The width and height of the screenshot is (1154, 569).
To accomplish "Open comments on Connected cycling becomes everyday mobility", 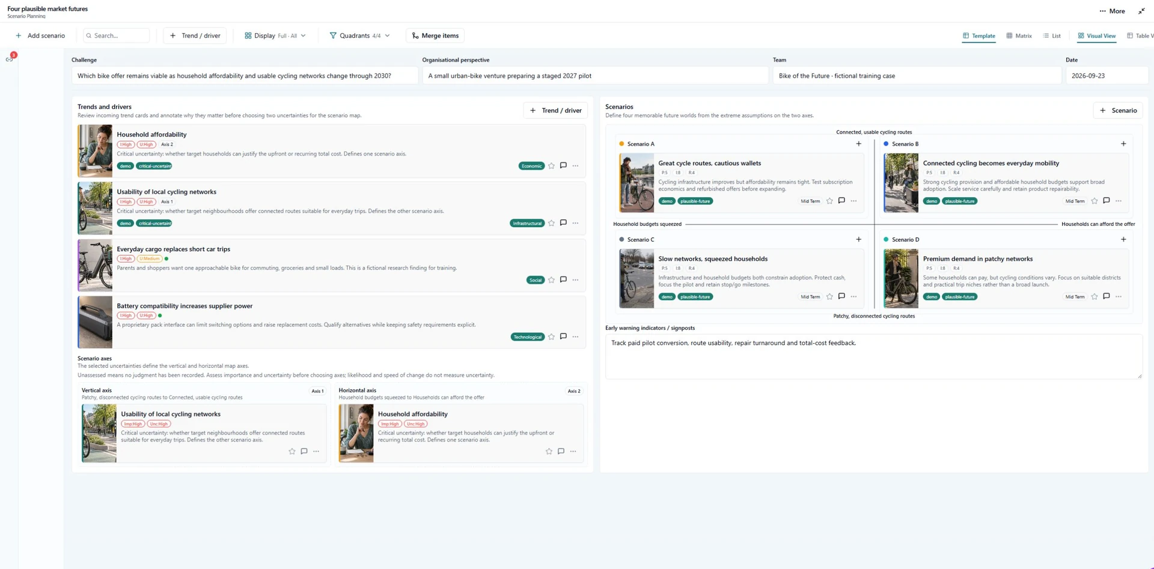I will click(1106, 201).
